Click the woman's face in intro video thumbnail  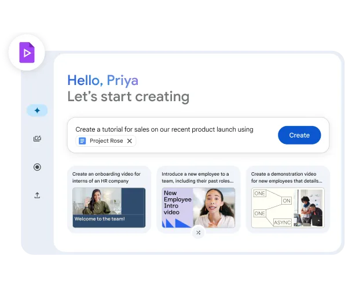tap(215, 203)
